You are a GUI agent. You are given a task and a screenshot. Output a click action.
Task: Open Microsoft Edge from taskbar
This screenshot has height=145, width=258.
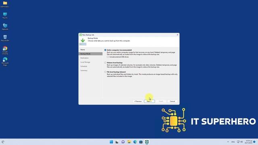click(135, 142)
